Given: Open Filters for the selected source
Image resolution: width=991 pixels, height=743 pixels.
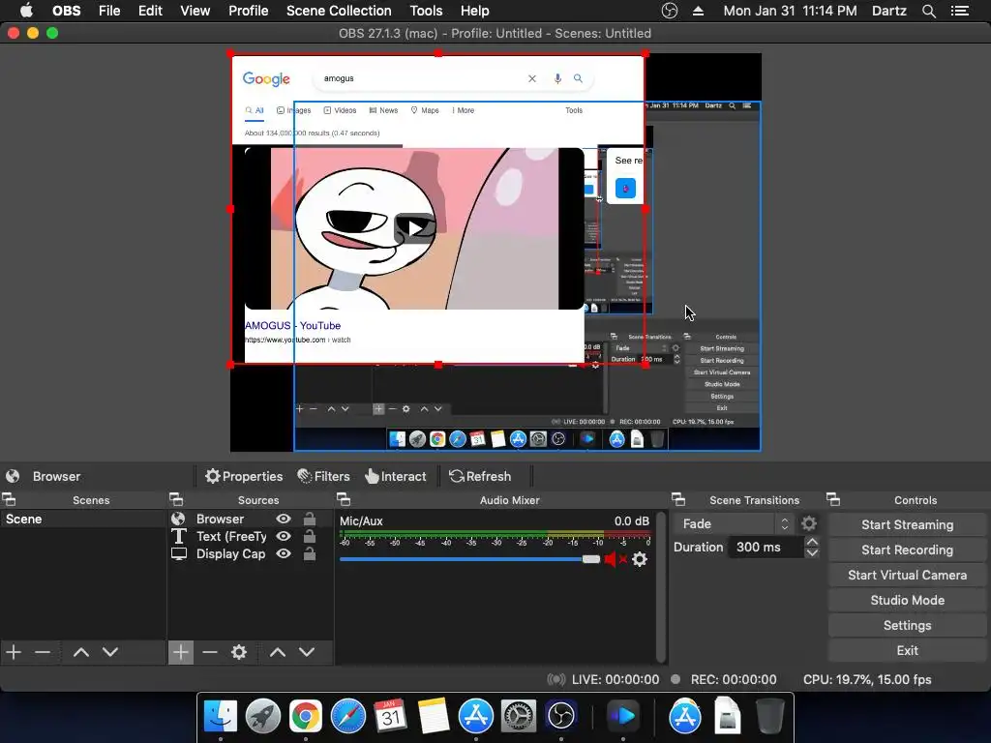Looking at the screenshot, I should coord(323,476).
